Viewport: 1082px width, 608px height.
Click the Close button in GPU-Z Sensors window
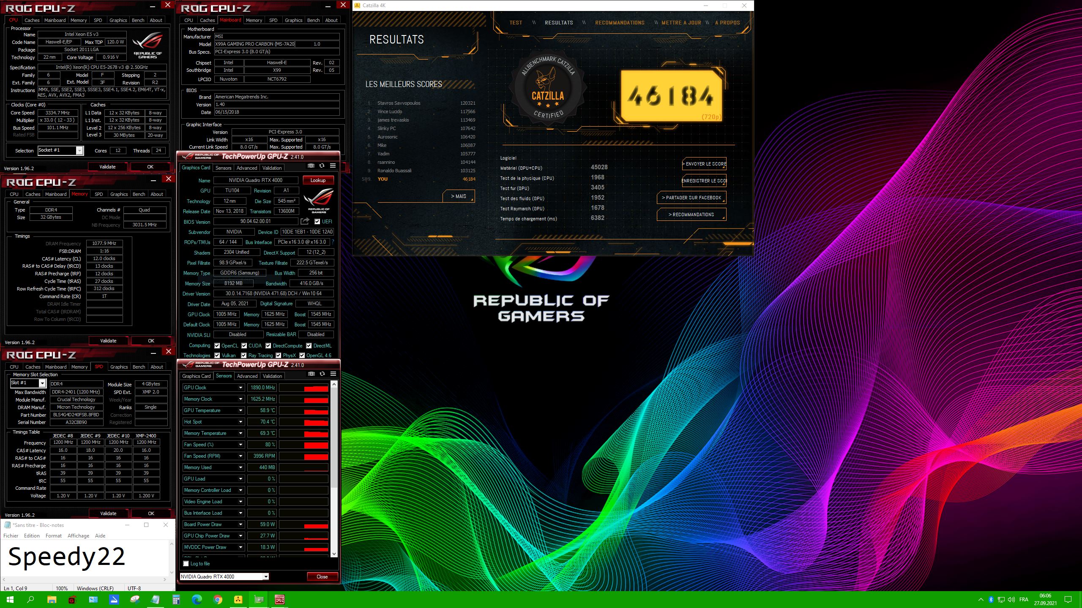[x=322, y=576]
